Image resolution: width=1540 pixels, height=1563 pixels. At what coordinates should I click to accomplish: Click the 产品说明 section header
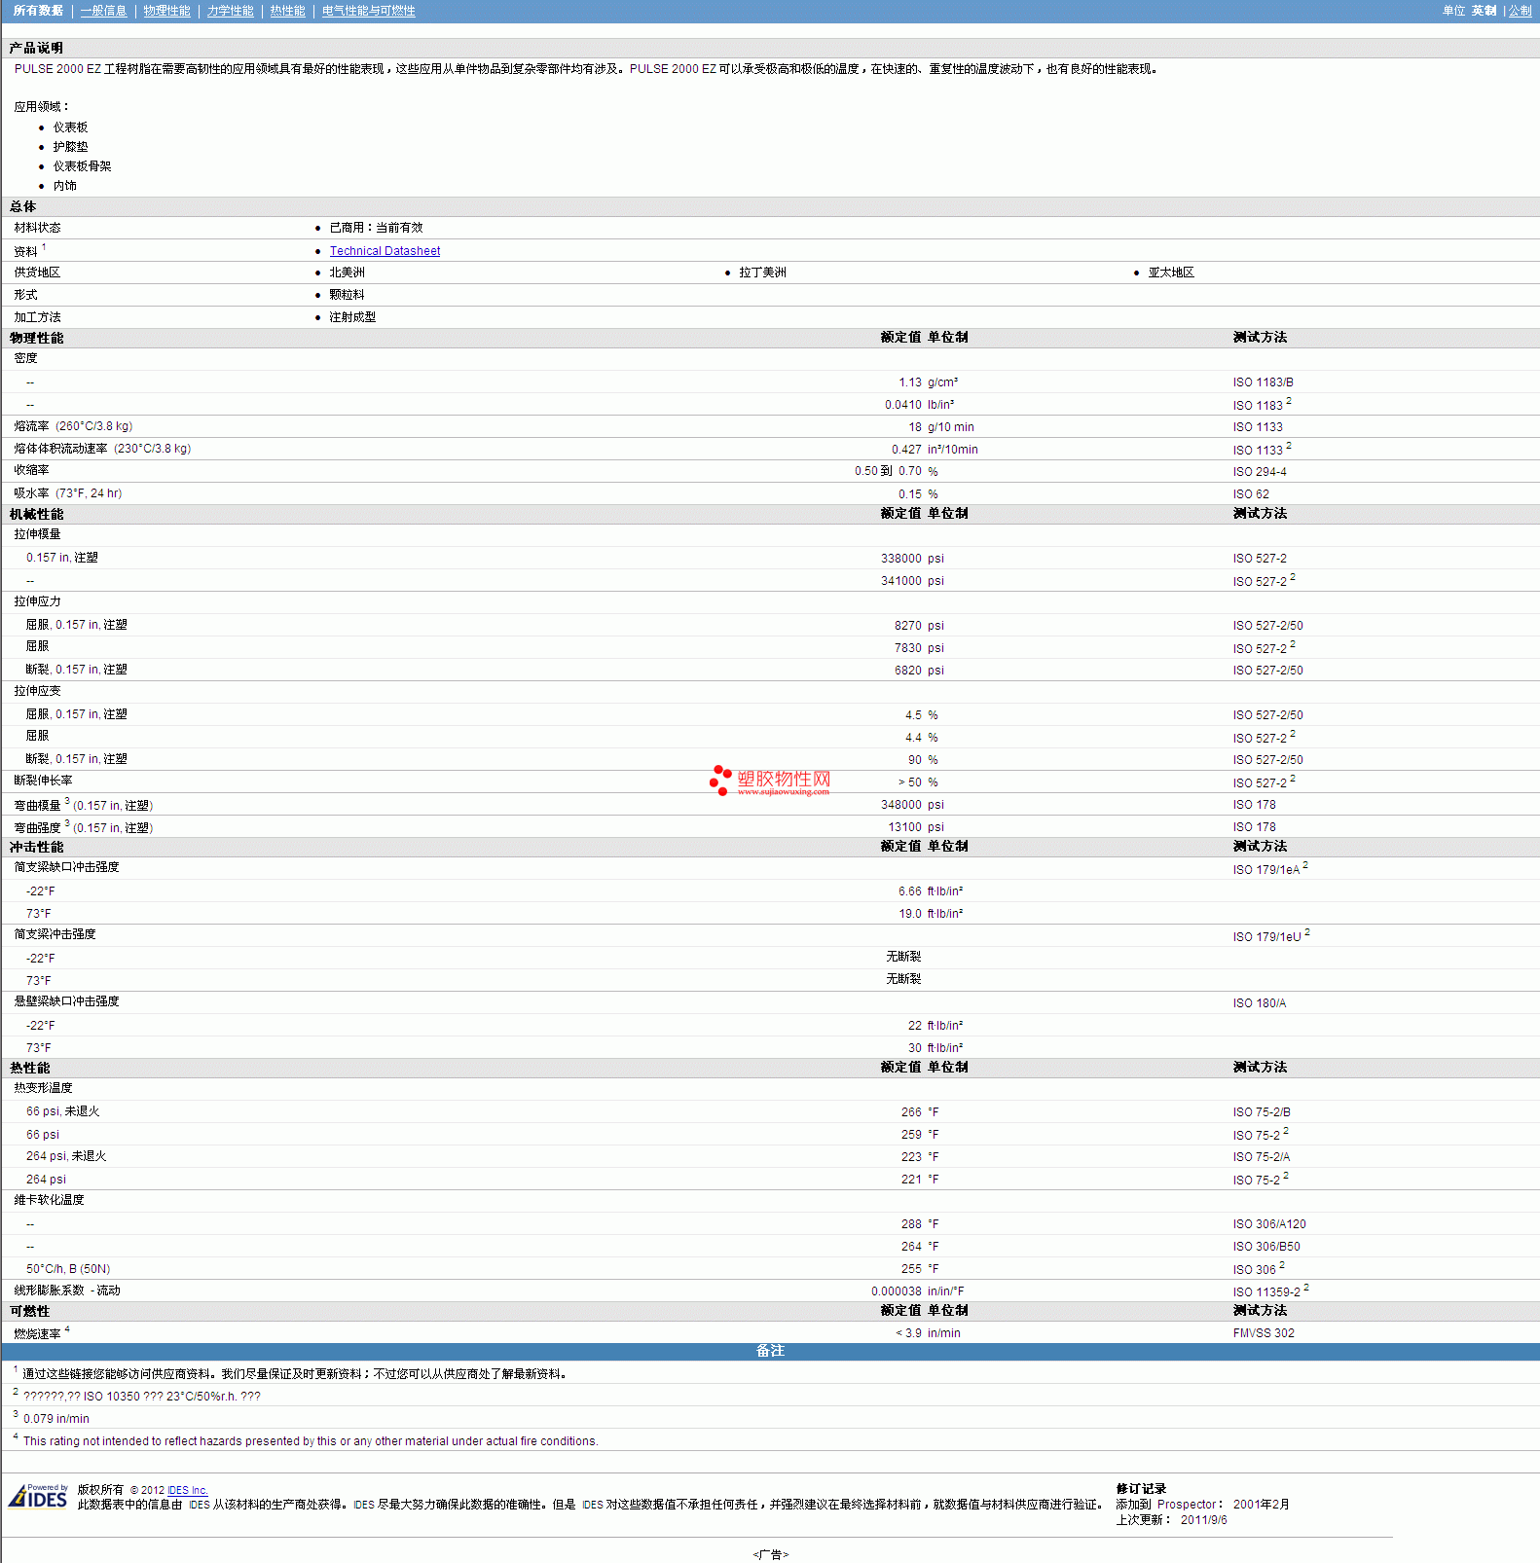tap(36, 48)
